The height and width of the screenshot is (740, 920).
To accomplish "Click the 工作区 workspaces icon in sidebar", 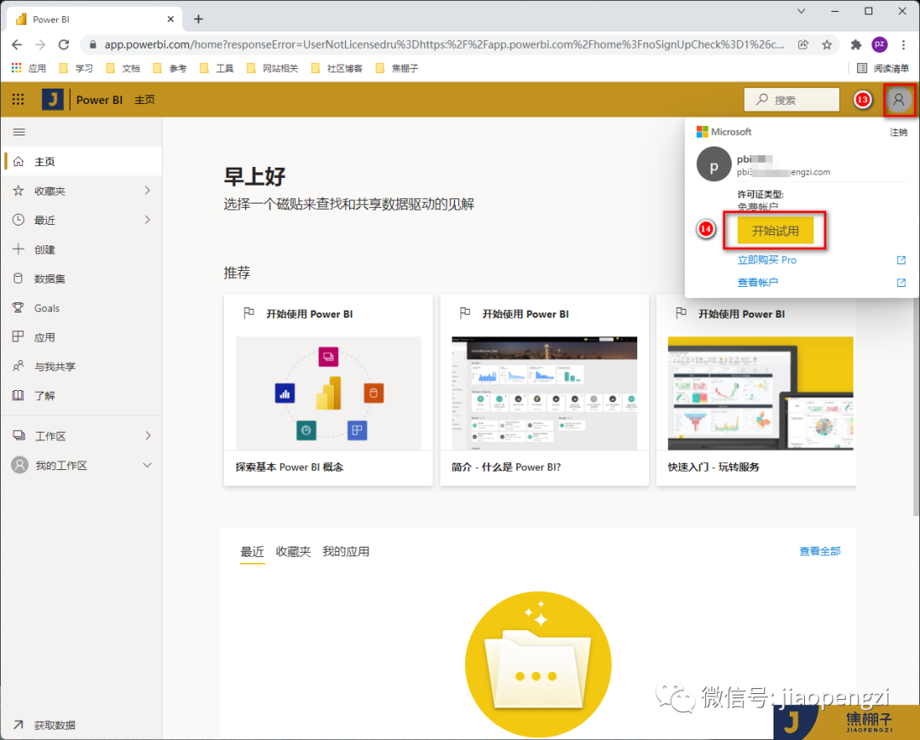I will tap(19, 435).
